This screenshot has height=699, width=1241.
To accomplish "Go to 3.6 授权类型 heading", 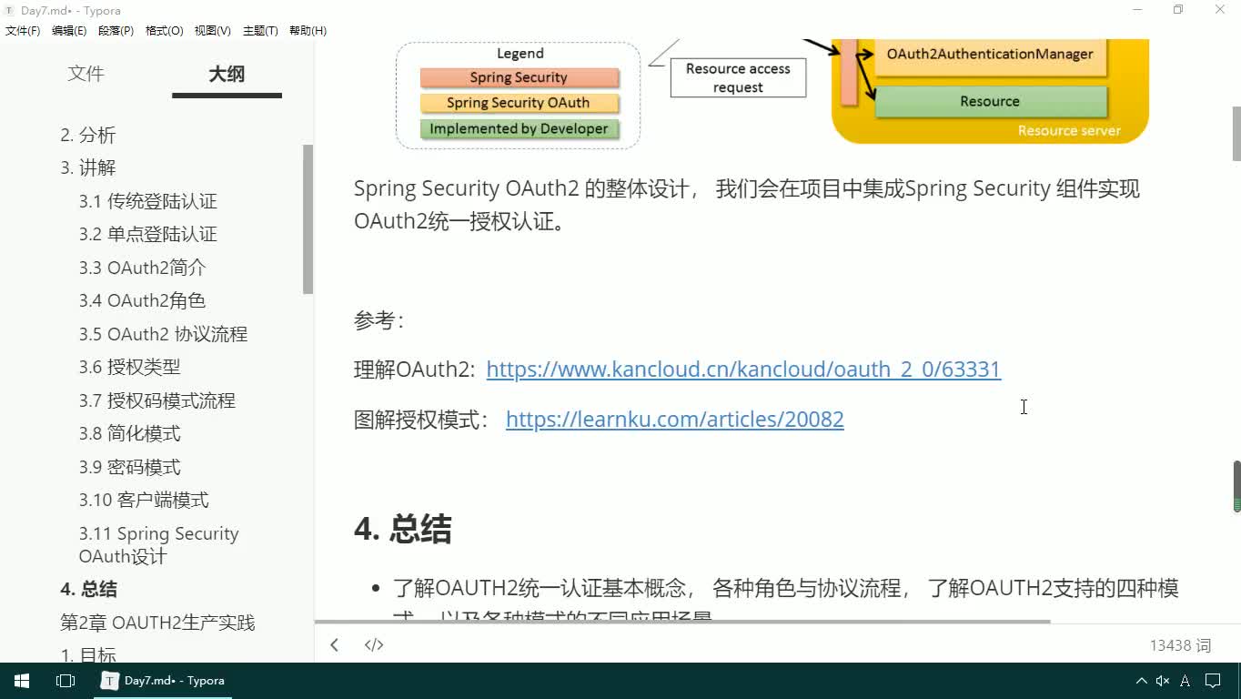I will [129, 367].
